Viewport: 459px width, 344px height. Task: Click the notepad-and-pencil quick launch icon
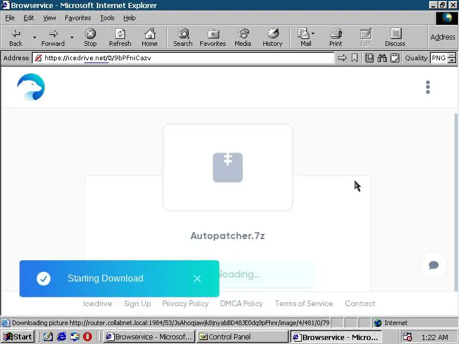tap(48, 337)
